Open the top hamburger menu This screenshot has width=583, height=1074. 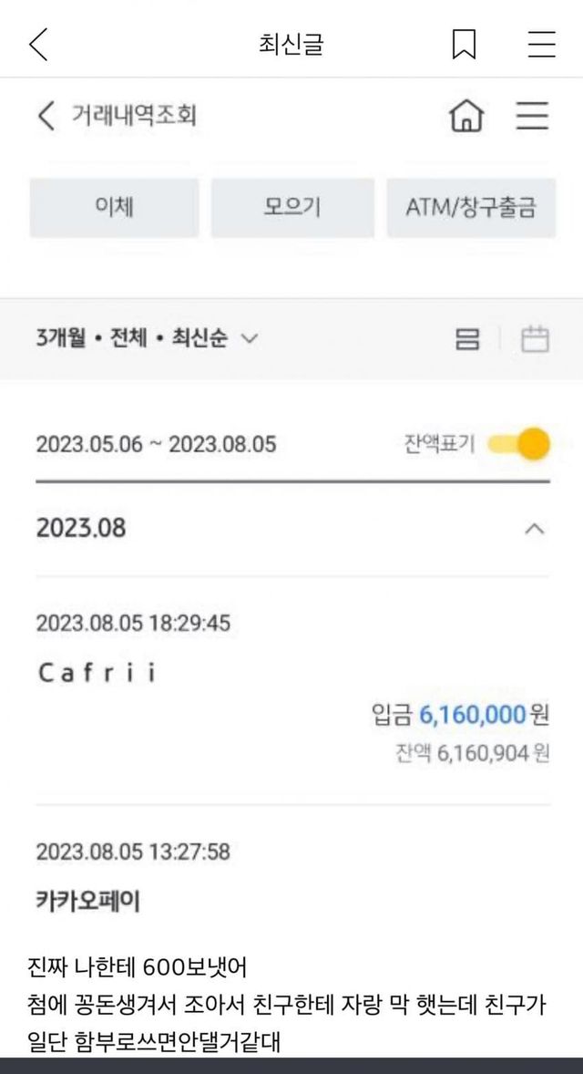[541, 44]
